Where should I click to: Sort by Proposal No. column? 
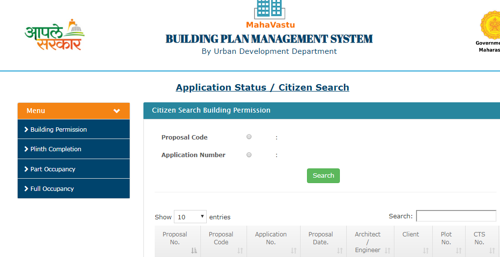178,242
